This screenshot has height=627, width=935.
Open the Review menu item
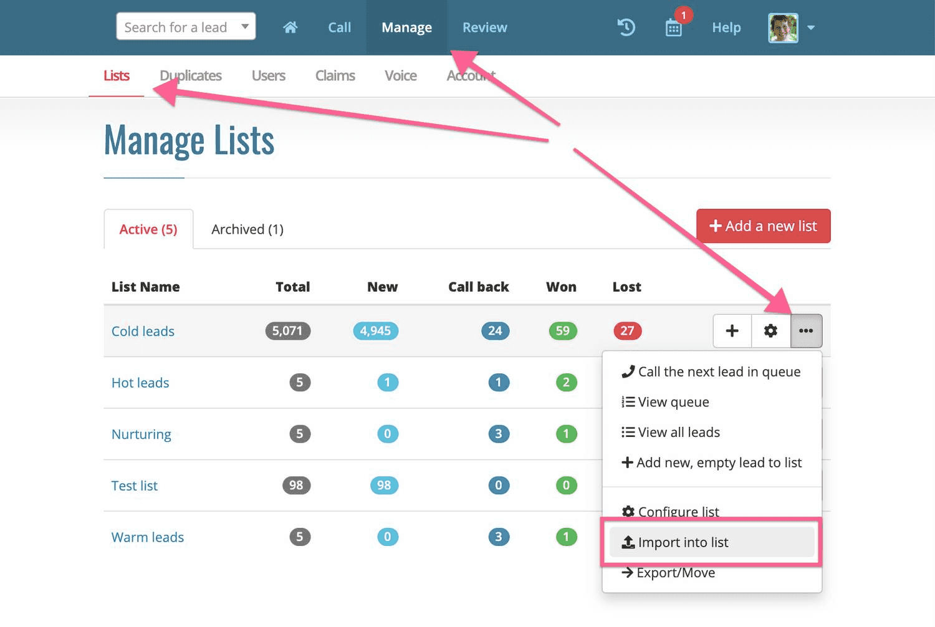click(485, 27)
